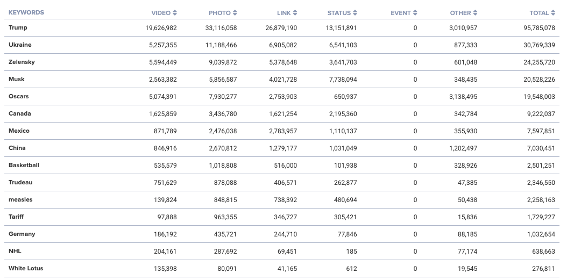
Task: Click the Oscars keyword label
Action: click(x=19, y=96)
